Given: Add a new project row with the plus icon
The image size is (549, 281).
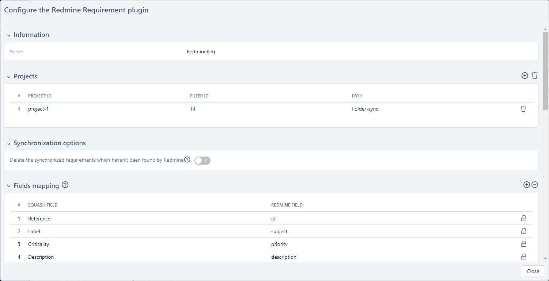Looking at the screenshot, I should pyautogui.click(x=525, y=76).
